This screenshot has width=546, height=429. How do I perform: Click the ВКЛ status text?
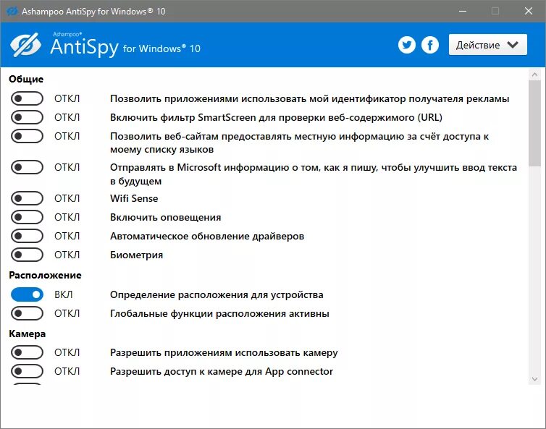[64, 294]
